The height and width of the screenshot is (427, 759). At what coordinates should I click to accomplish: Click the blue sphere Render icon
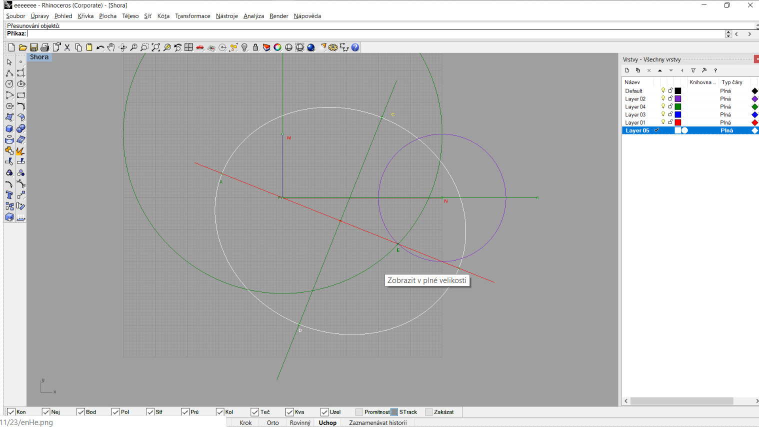pyautogui.click(x=311, y=47)
